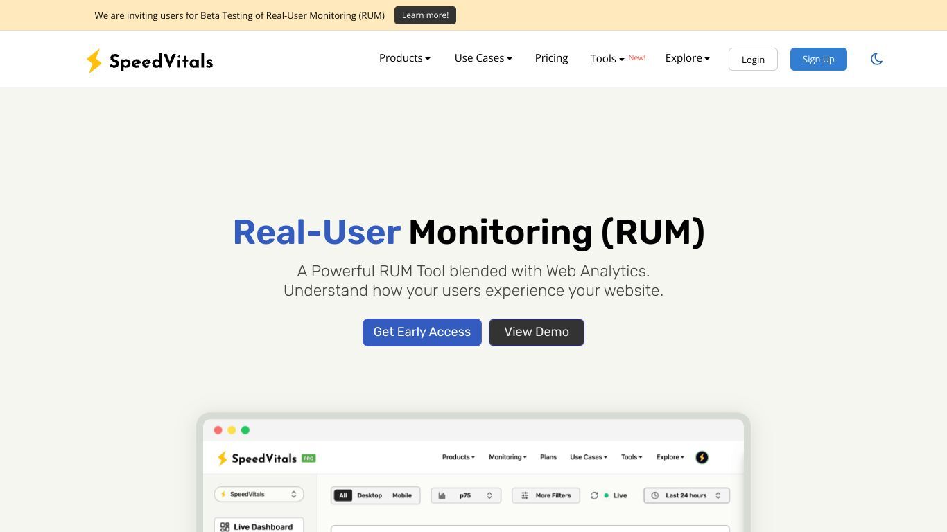
Task: Click the round lightning avatar in dashboard preview
Action: click(702, 457)
